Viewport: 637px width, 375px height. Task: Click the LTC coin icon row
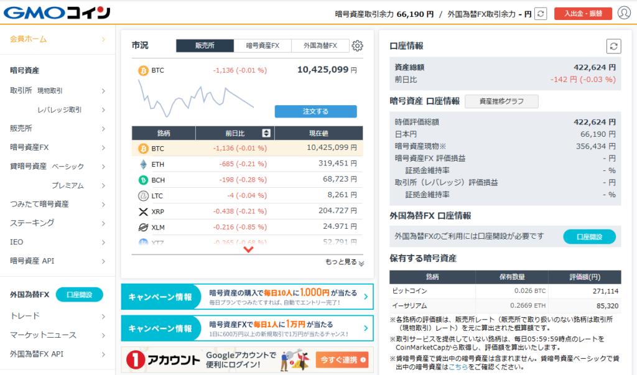click(143, 196)
